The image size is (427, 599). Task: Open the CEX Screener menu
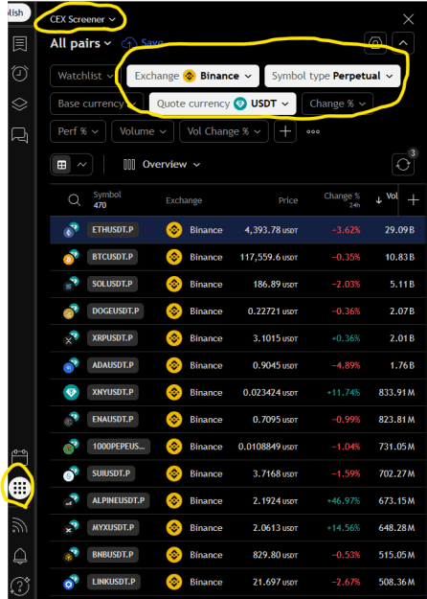click(82, 19)
